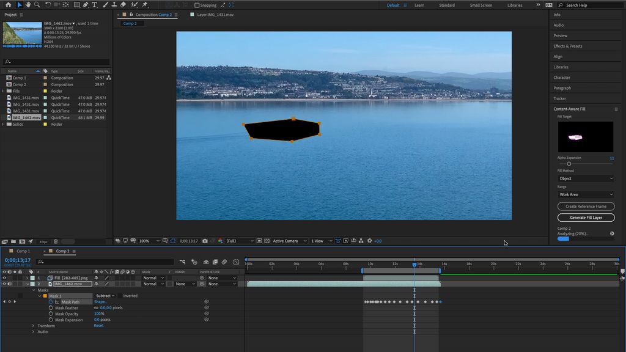The height and width of the screenshot is (352, 626).
Task: Select the Clone Stamp tool
Action: (x=112, y=5)
